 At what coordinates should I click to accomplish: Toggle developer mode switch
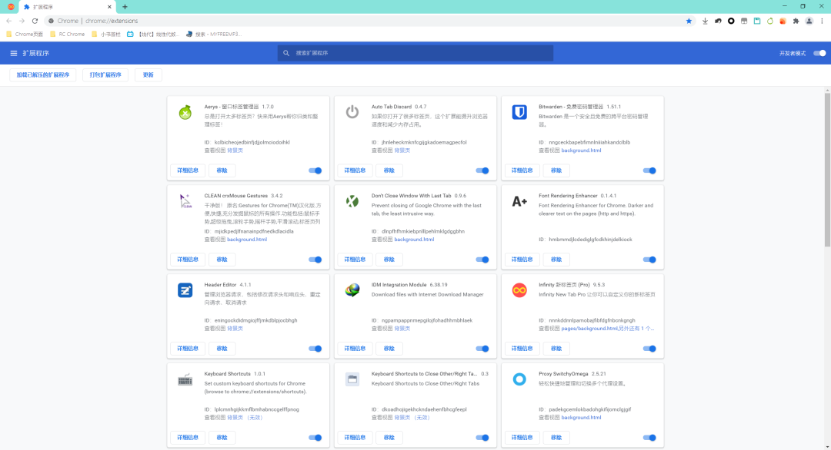pyautogui.click(x=819, y=54)
